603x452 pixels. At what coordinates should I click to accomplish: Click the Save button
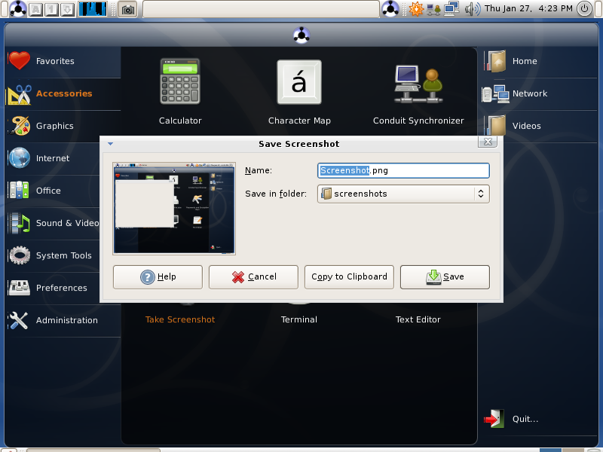(x=445, y=276)
